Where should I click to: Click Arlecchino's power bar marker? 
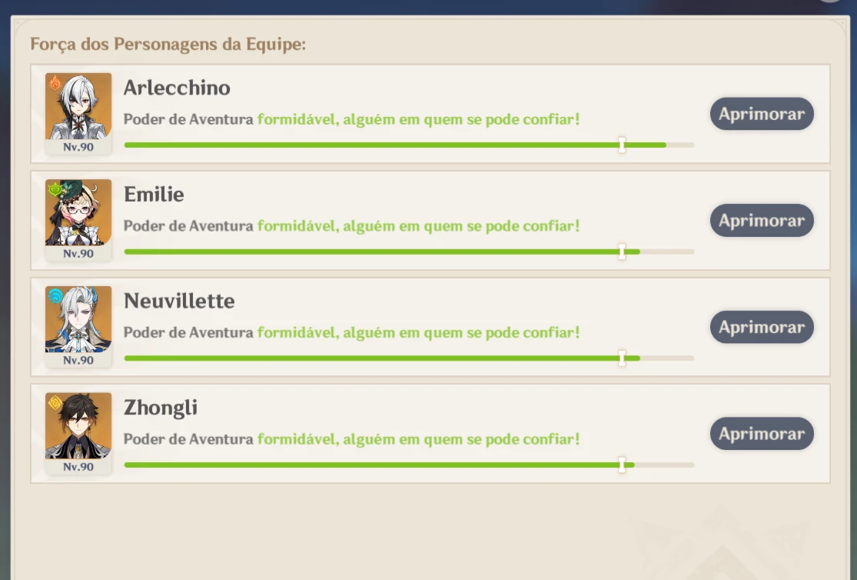click(622, 145)
